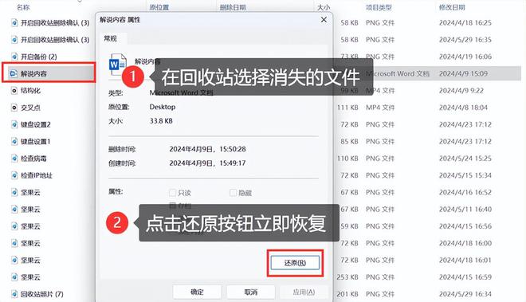Click MP4 文件 type in the 111 KB row
The width and height of the screenshot is (526, 302).
click(x=380, y=108)
